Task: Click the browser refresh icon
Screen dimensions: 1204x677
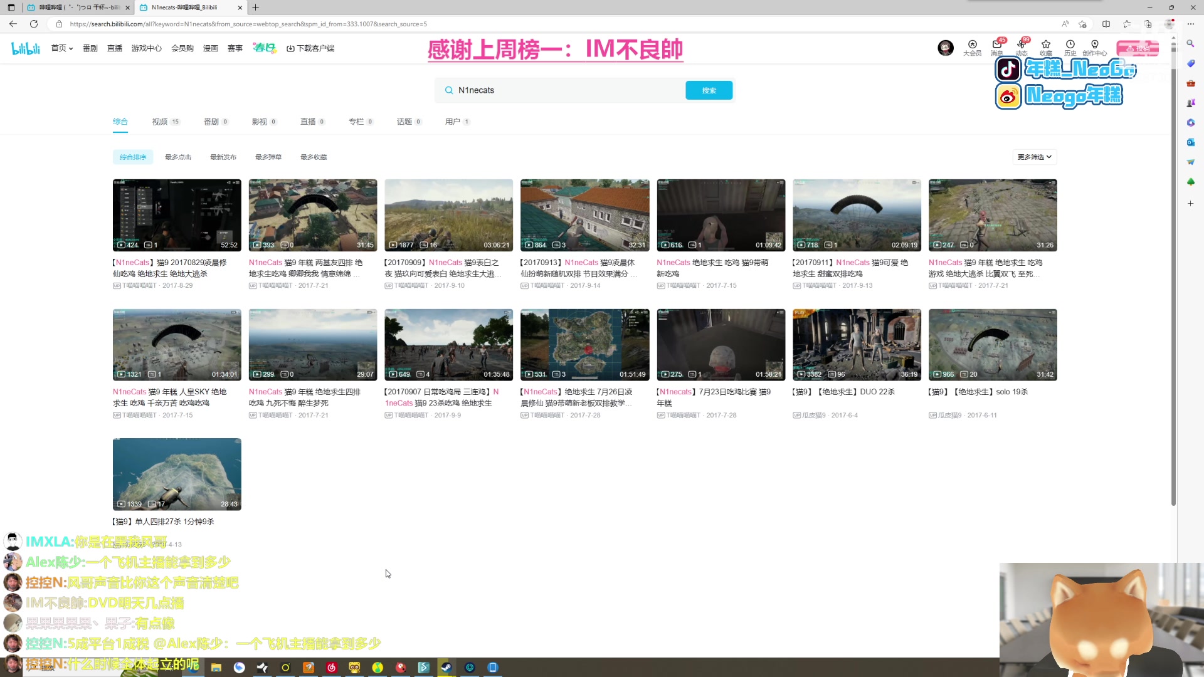Action: coord(34,24)
